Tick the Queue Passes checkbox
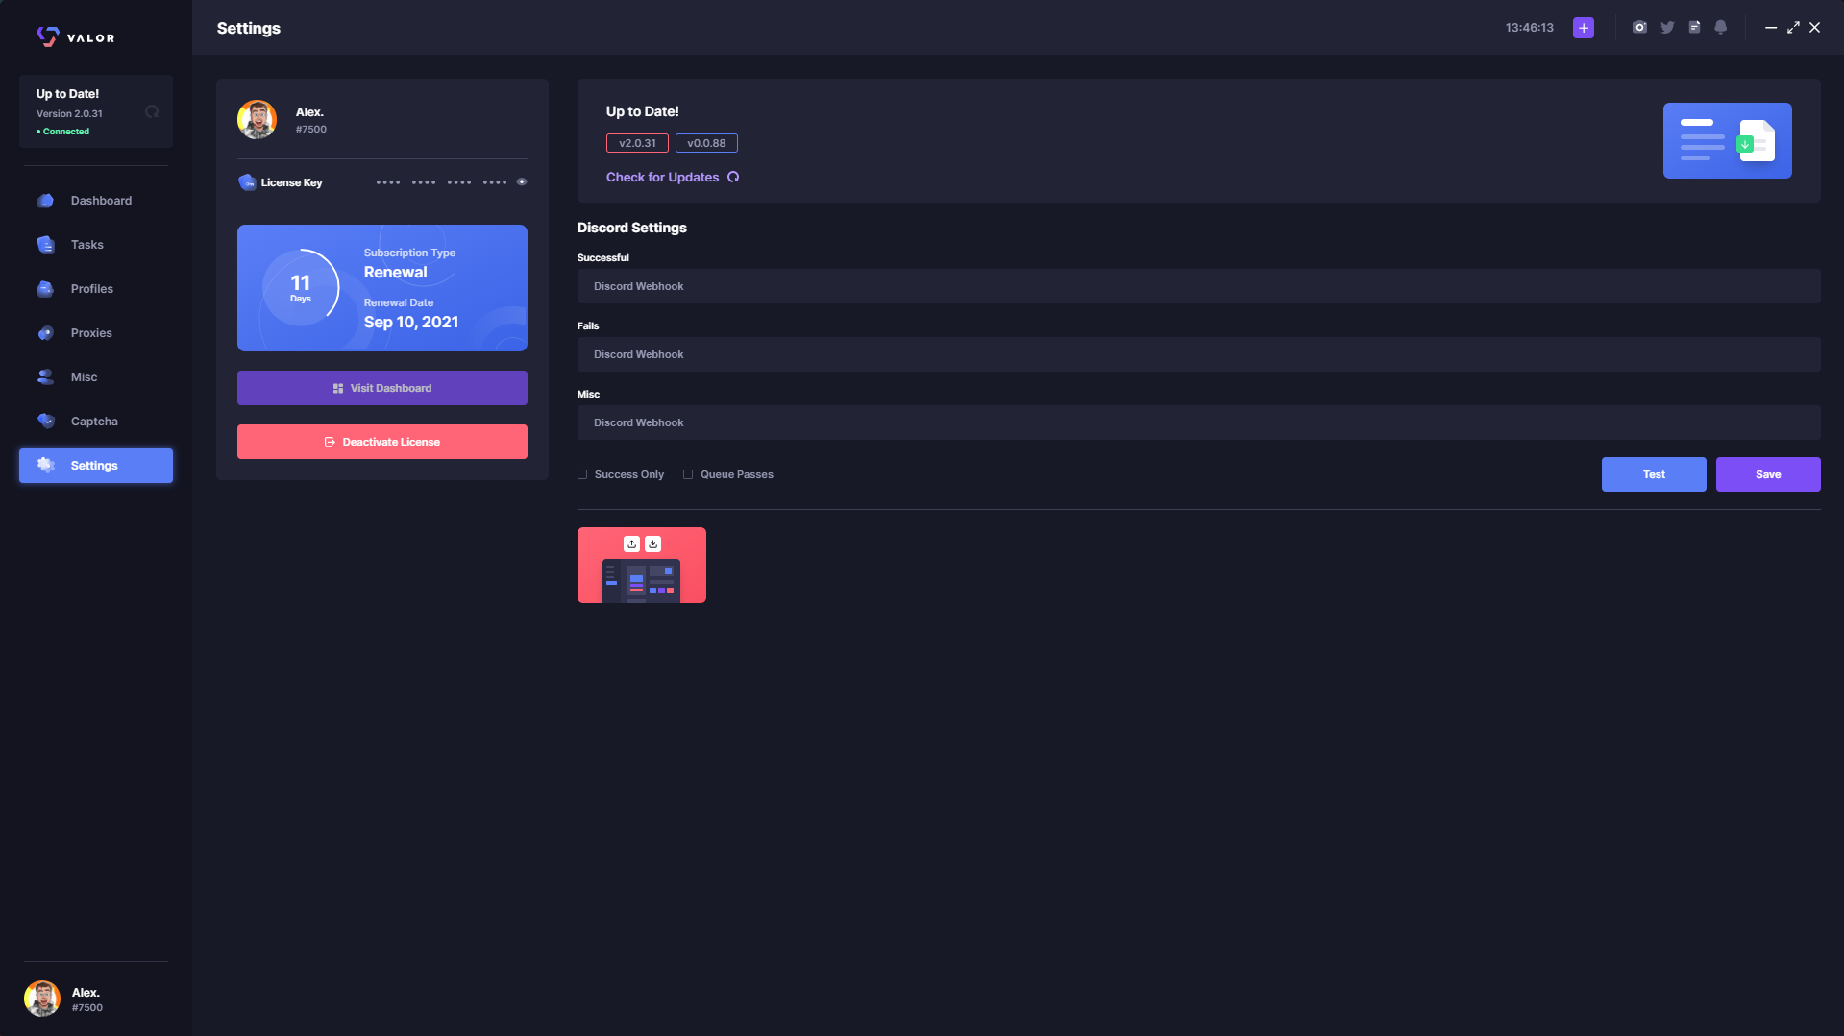The image size is (1844, 1036). coord(688,474)
